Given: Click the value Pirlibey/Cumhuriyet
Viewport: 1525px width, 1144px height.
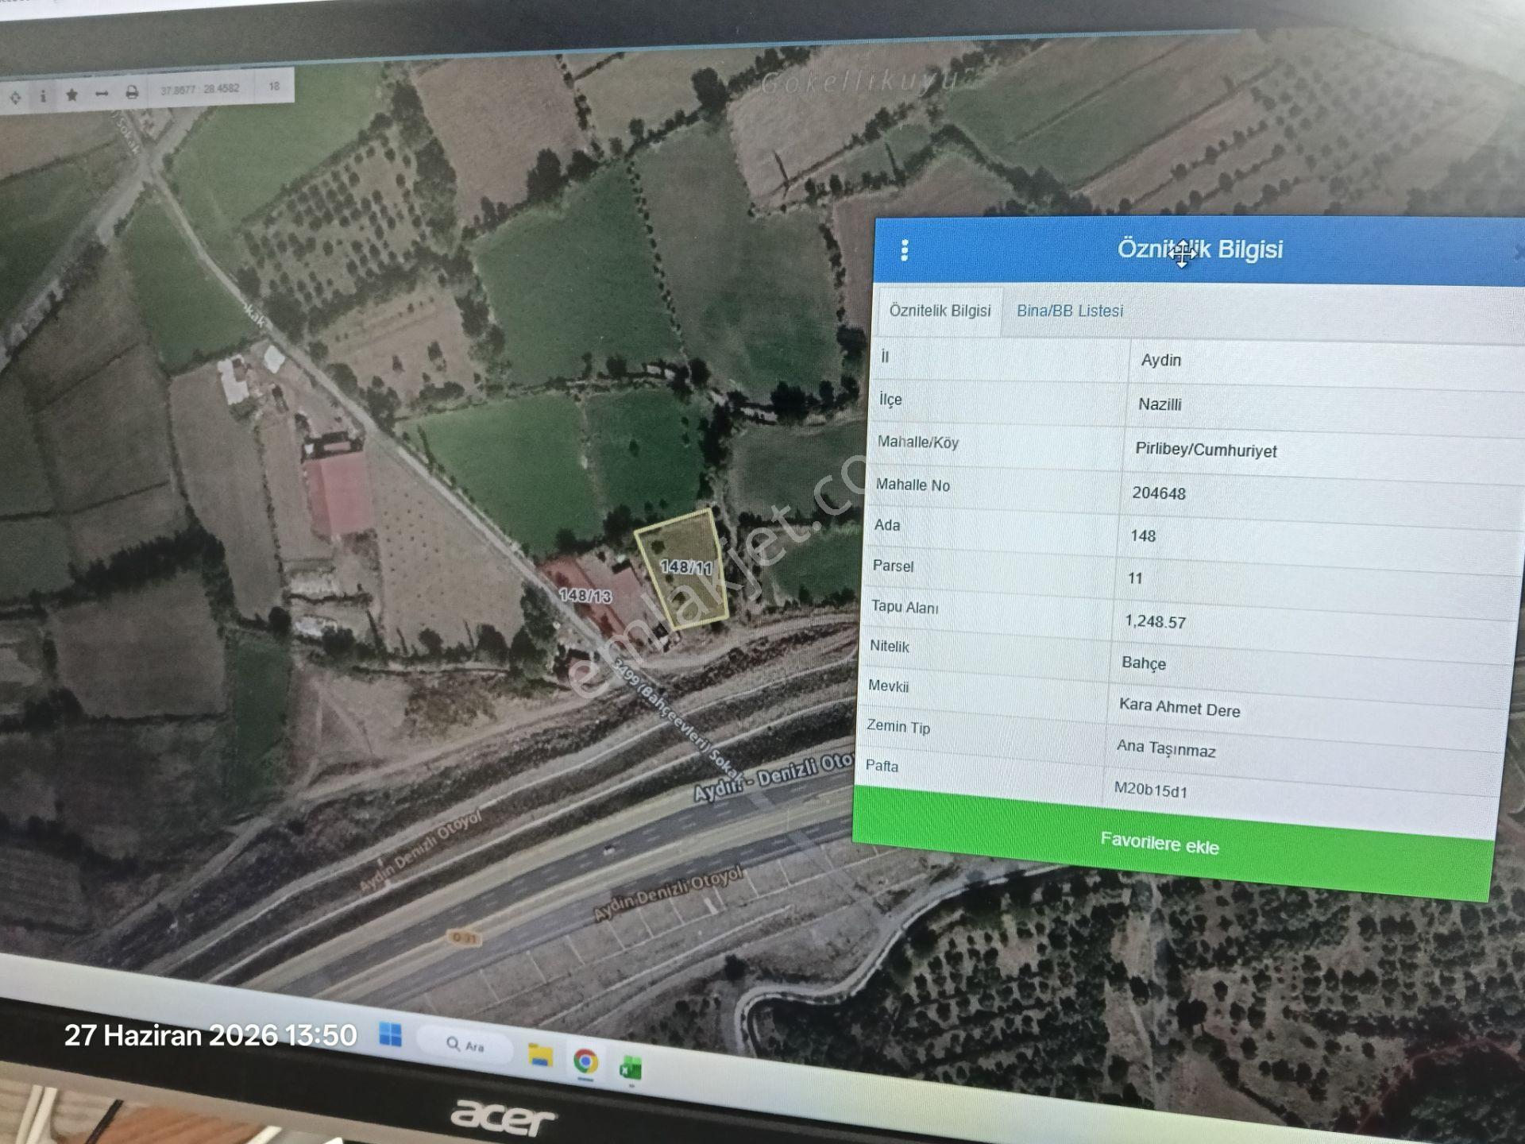Looking at the screenshot, I should tap(1206, 450).
